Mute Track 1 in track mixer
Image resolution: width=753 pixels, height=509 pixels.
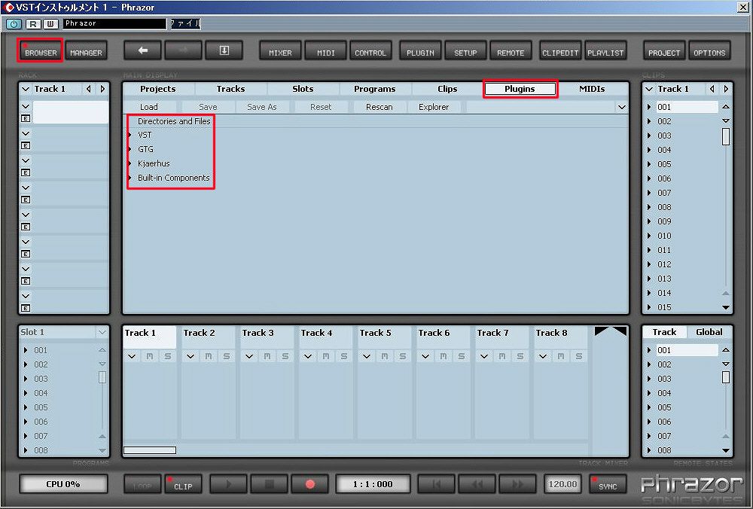(x=150, y=356)
